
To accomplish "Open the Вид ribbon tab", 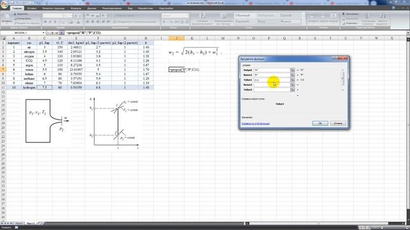I will (130, 8).
